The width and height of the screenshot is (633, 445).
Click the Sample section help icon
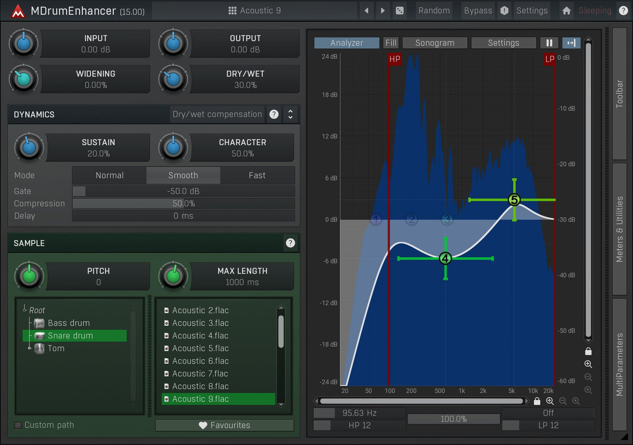(x=290, y=243)
